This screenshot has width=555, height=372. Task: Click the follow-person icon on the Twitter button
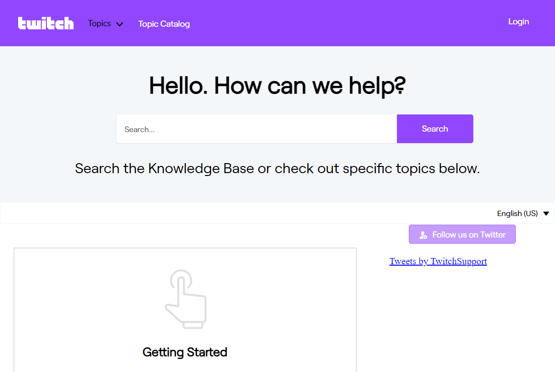tap(423, 235)
